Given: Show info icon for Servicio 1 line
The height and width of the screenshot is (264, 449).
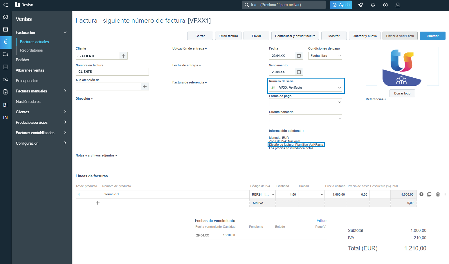Looking at the screenshot, I should click(421, 194).
